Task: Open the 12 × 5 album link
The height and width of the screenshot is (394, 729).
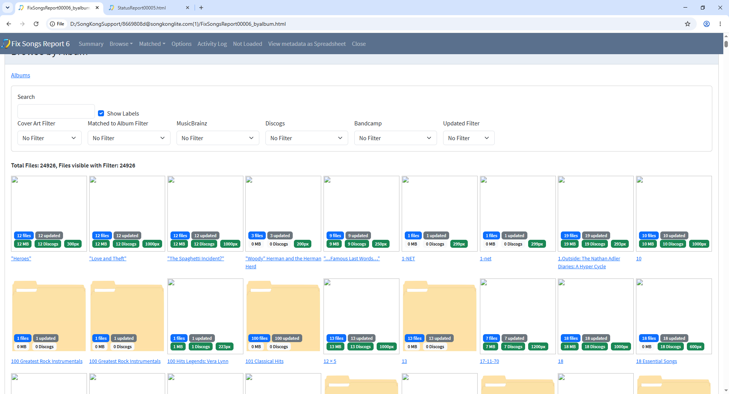Action: pos(330,361)
